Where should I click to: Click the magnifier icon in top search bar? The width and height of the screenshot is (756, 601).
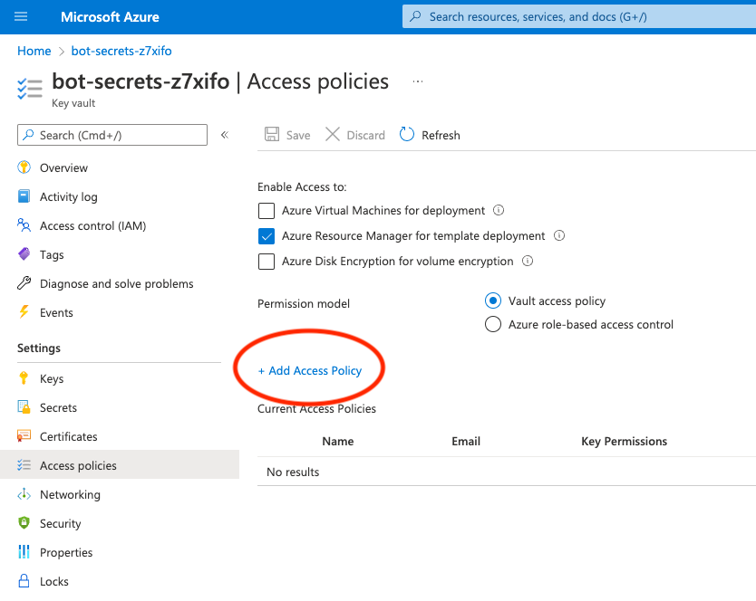pos(415,17)
